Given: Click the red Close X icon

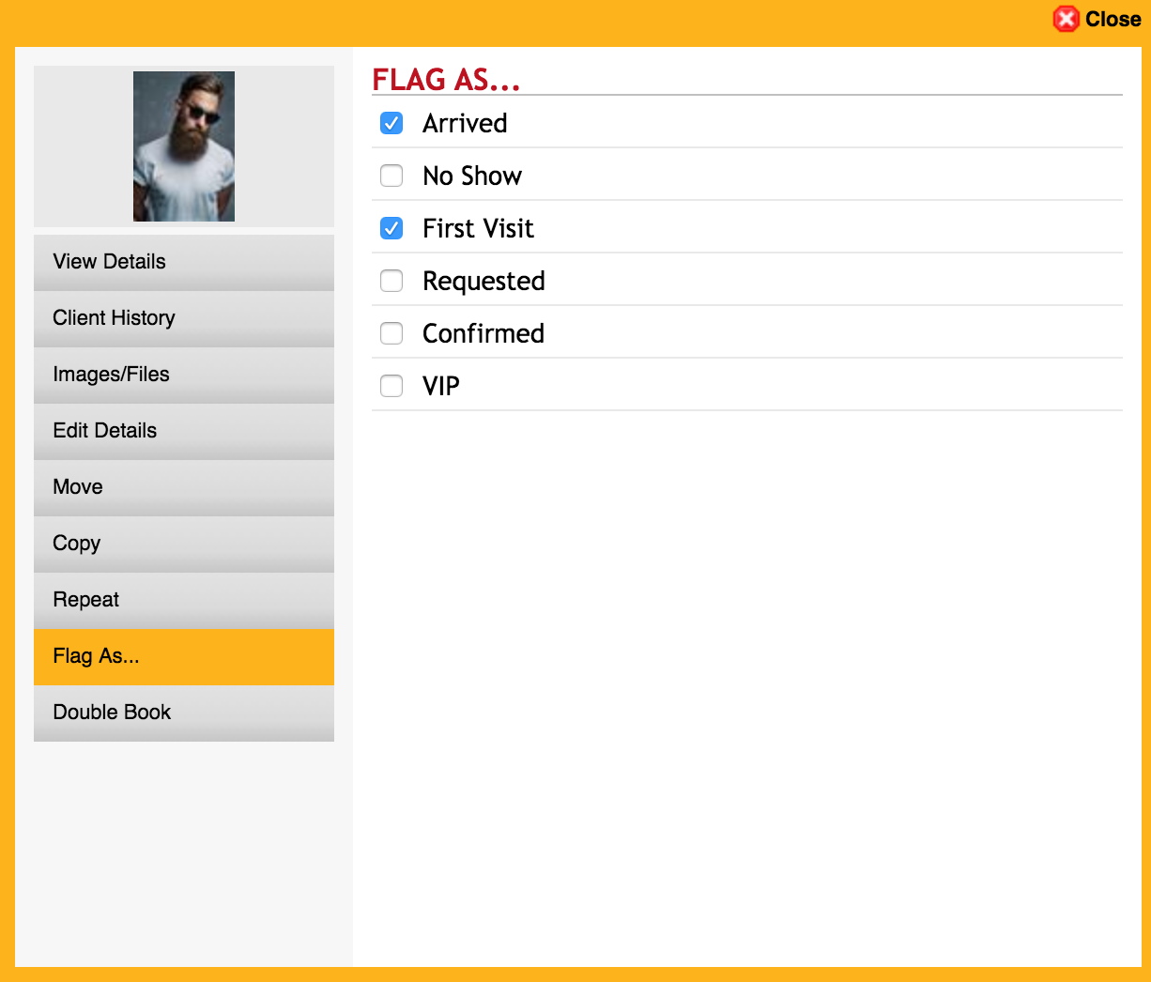Looking at the screenshot, I should point(1067,19).
